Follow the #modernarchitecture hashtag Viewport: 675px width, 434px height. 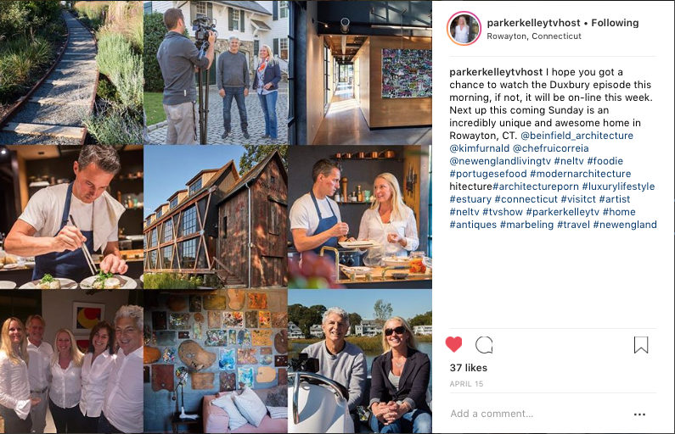click(x=580, y=174)
